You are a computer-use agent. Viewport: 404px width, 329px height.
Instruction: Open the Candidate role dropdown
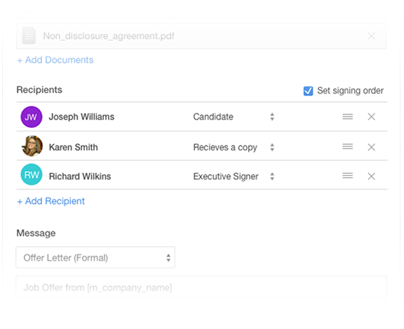tap(234, 117)
